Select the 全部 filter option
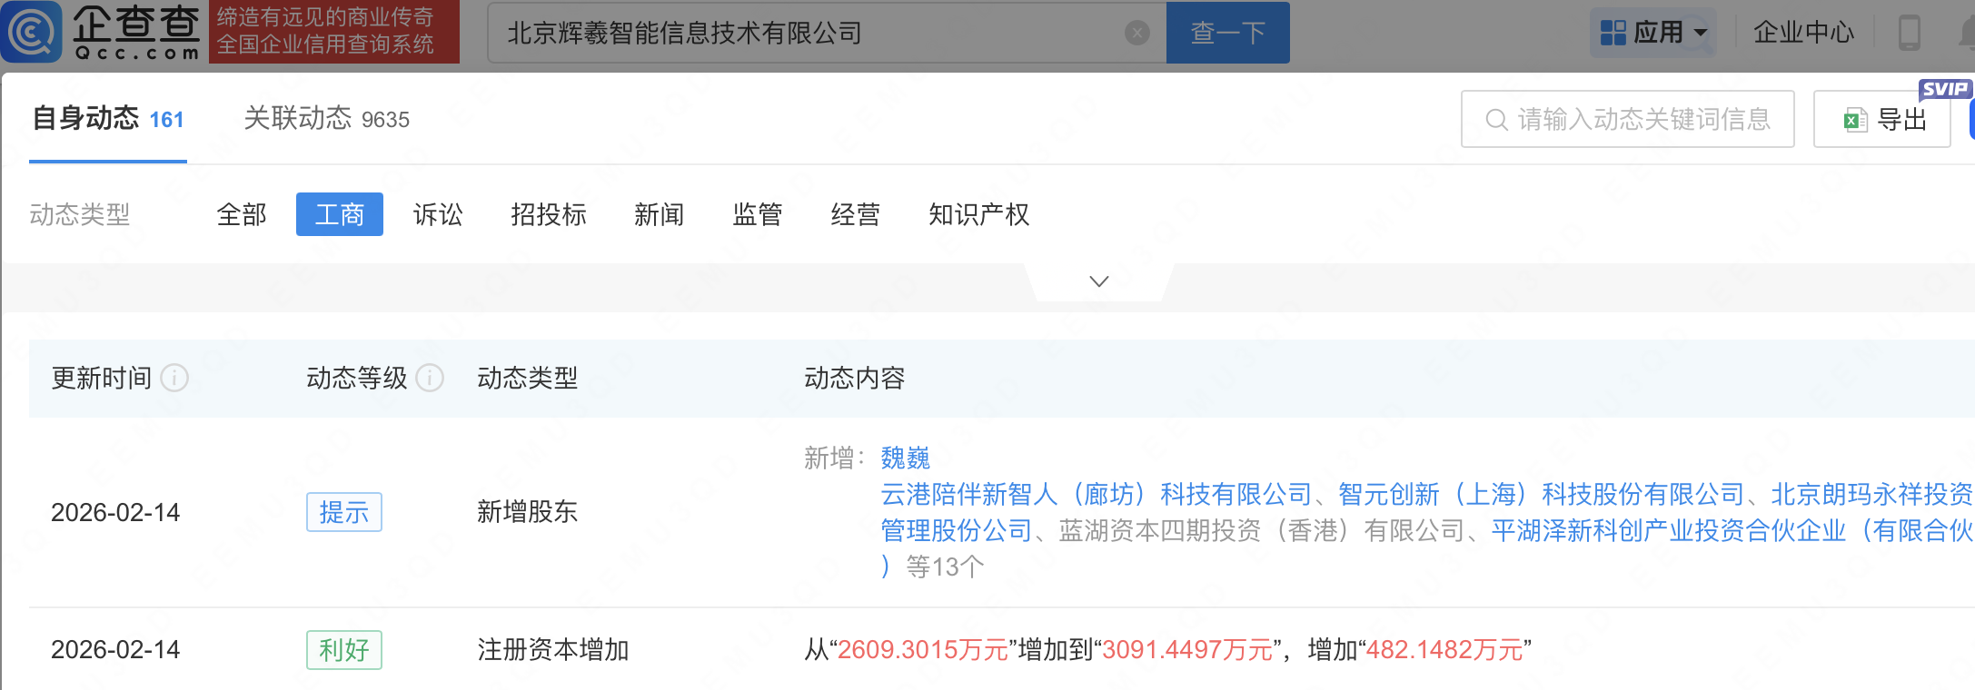This screenshot has height=690, width=1975. click(241, 215)
